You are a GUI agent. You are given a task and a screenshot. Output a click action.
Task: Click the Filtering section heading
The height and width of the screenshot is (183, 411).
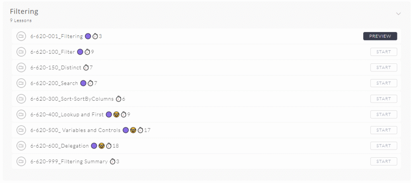coord(24,12)
